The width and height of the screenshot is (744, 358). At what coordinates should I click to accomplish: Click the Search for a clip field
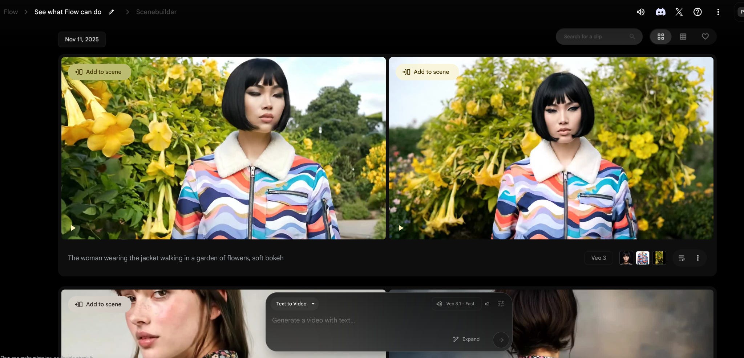pos(599,37)
